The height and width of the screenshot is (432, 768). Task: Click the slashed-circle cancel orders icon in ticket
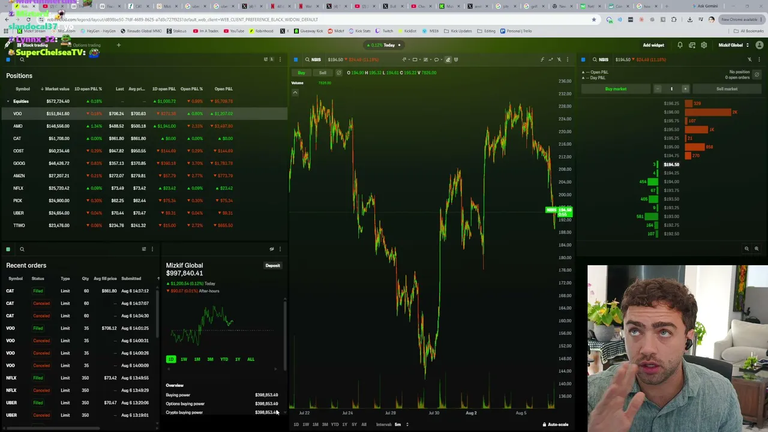click(757, 74)
